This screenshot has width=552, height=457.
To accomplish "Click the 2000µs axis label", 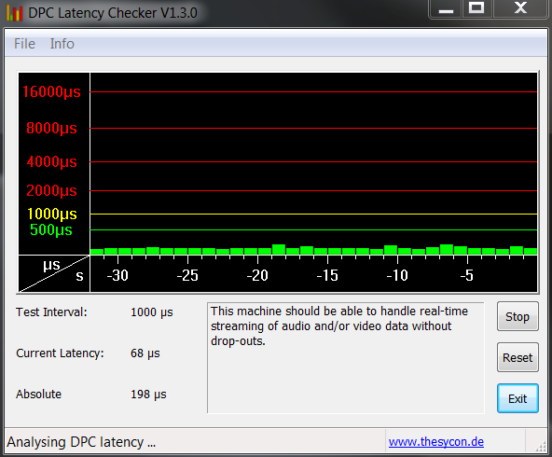I will (x=51, y=191).
